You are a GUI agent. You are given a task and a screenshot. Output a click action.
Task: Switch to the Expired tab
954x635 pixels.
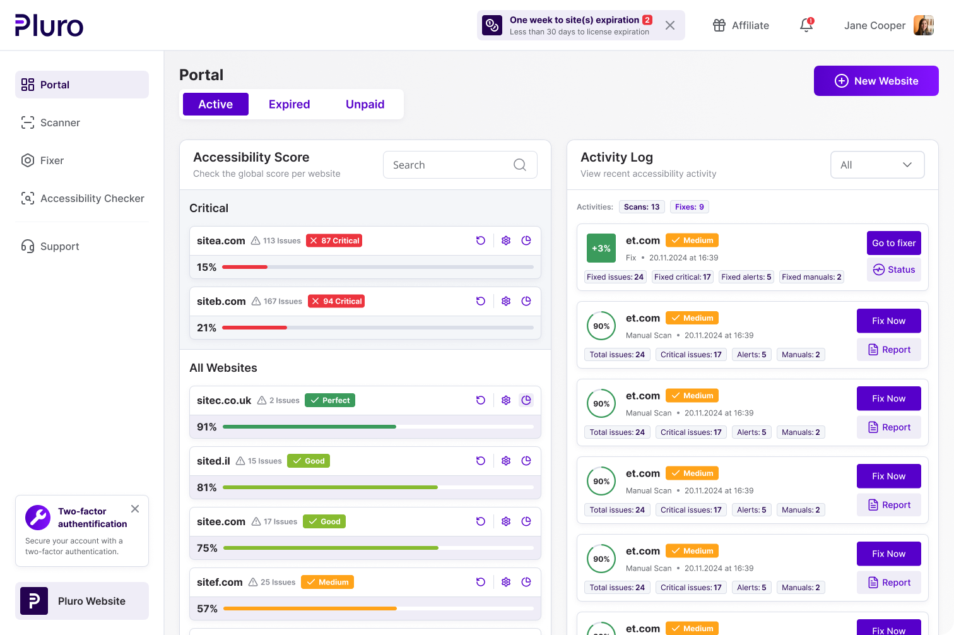pyautogui.click(x=289, y=104)
